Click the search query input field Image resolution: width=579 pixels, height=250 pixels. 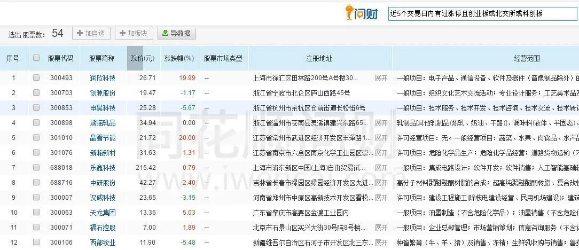click(x=475, y=13)
